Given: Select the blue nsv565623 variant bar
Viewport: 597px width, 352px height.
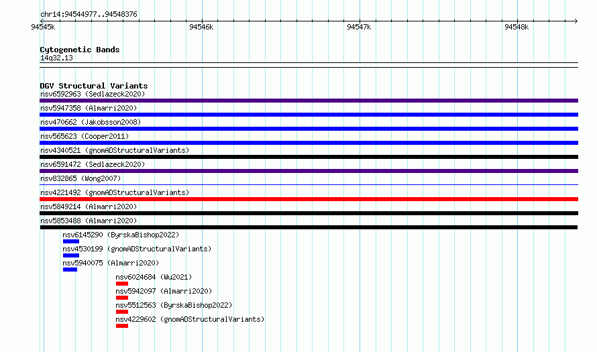Looking at the screenshot, I should coord(309,143).
